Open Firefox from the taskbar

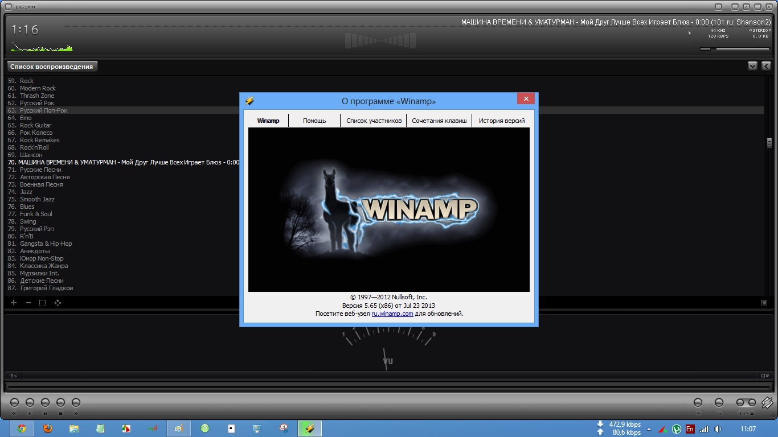[48, 428]
